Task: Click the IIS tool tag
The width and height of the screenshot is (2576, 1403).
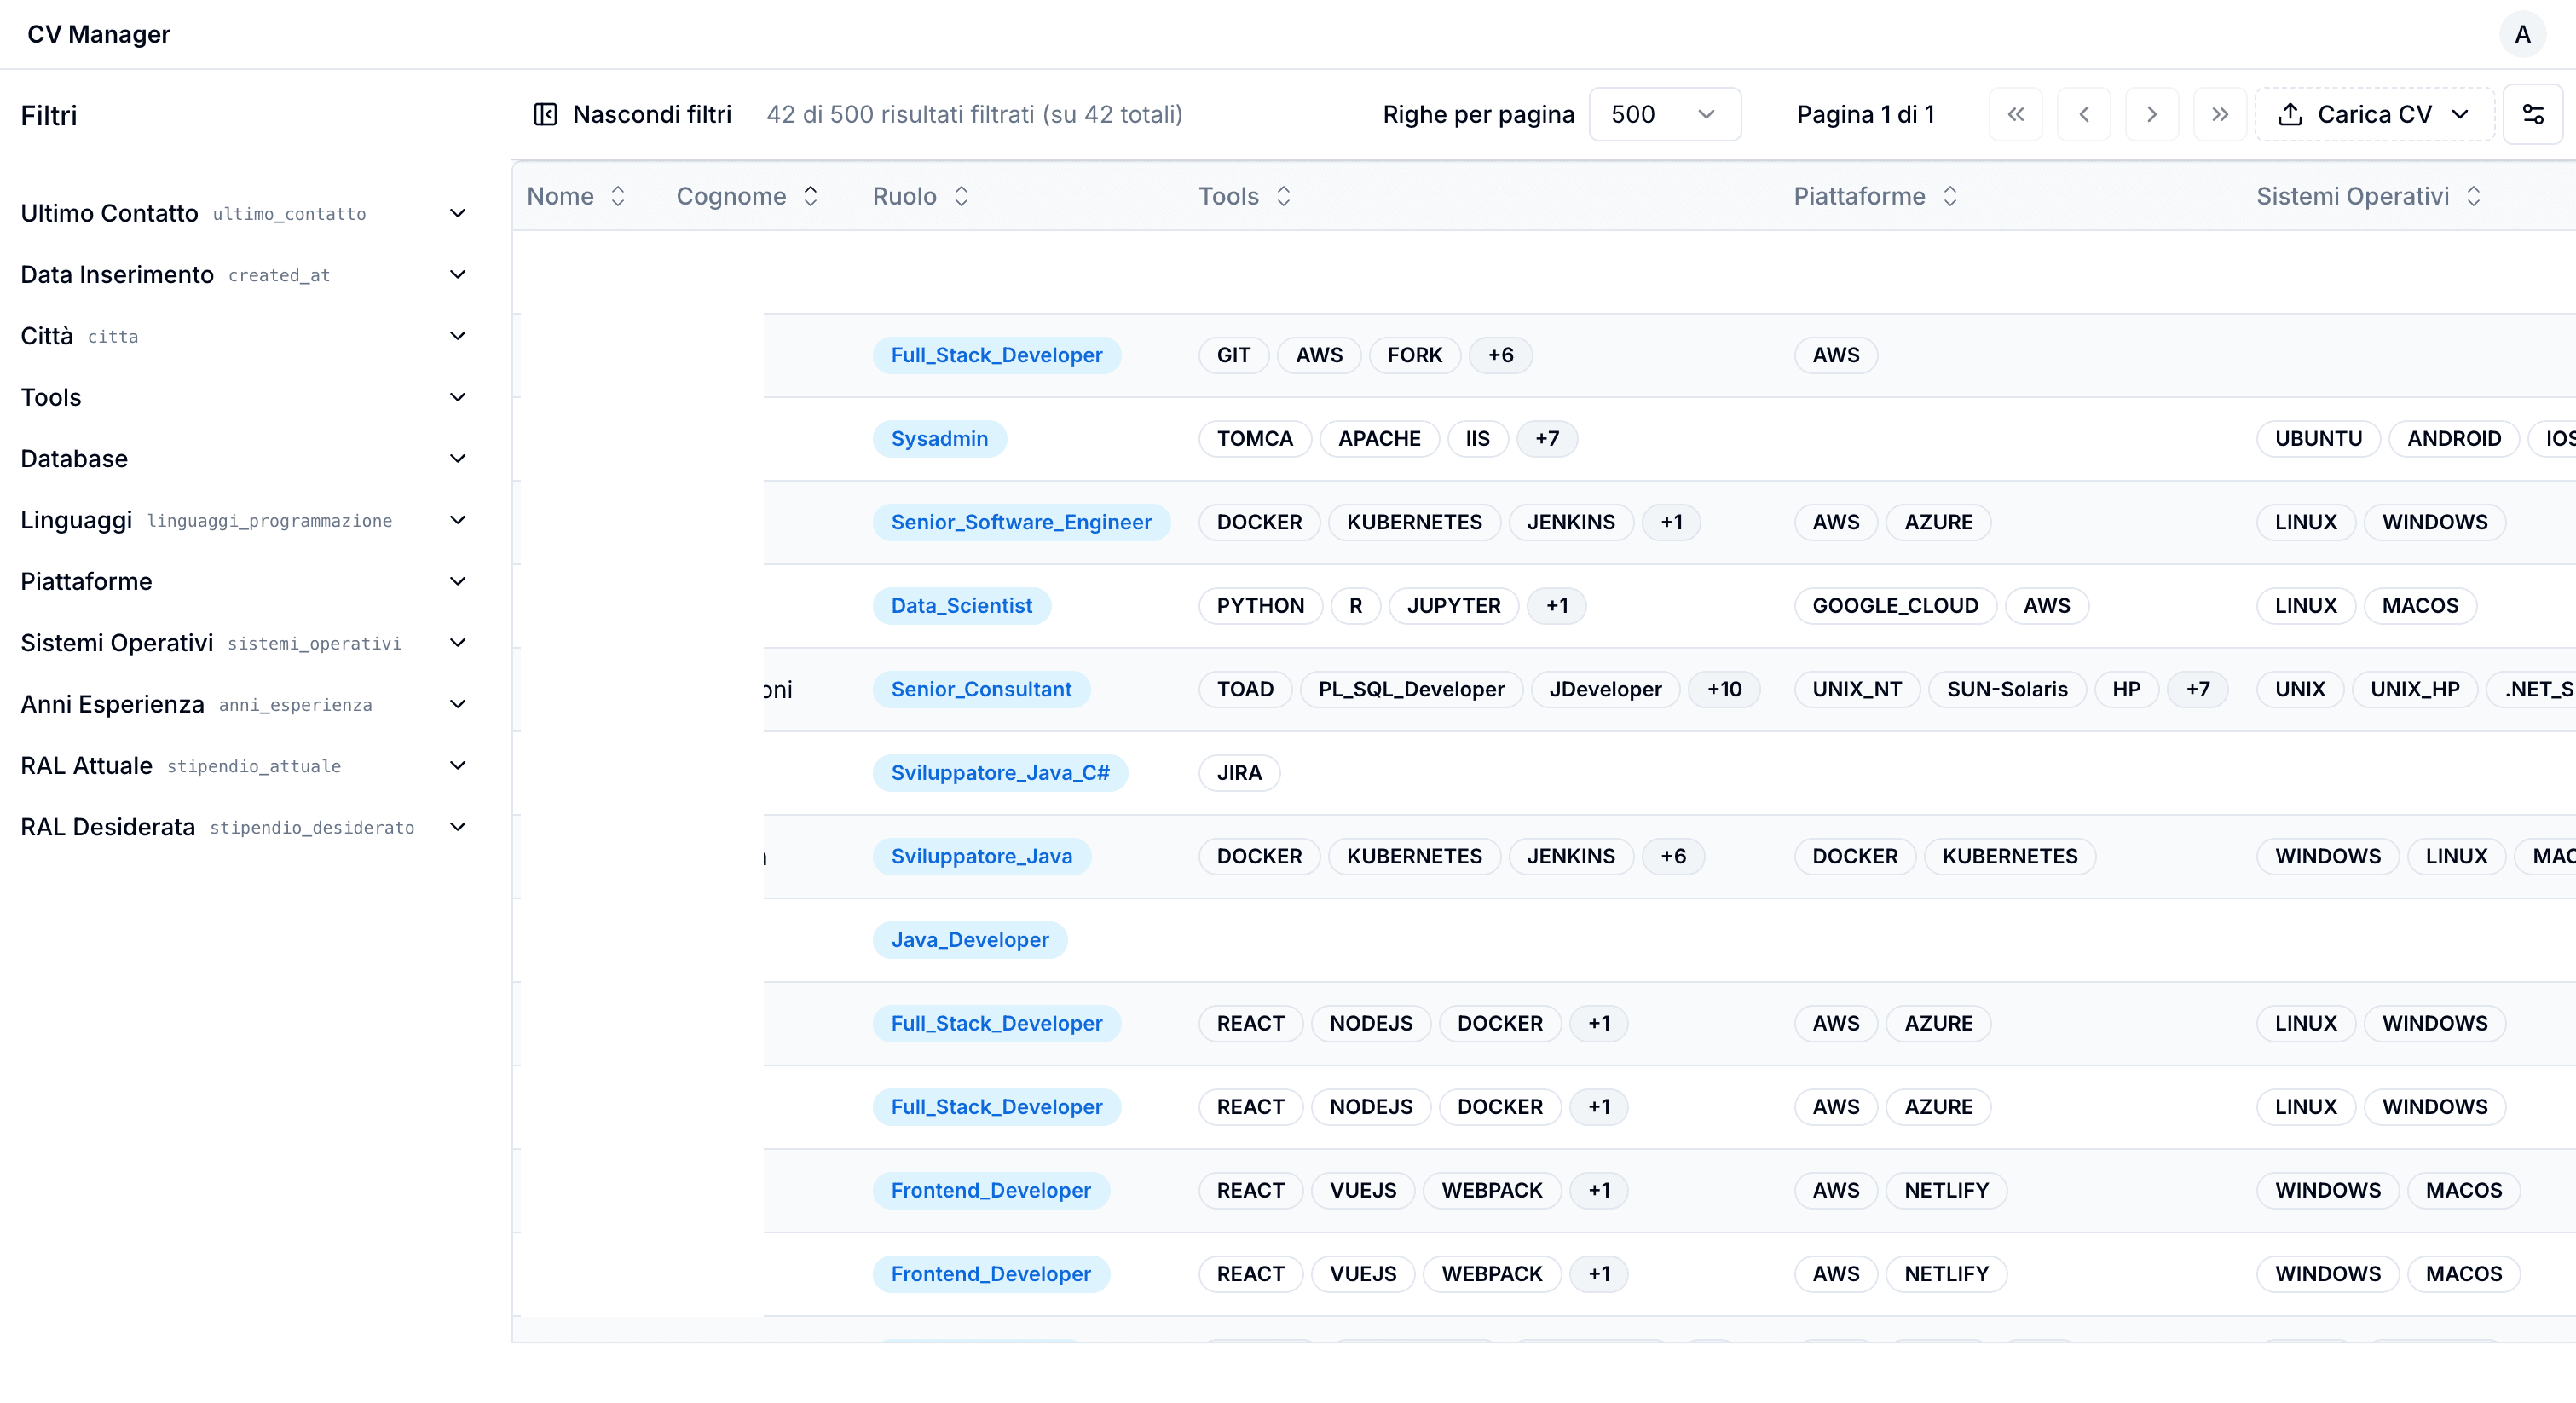Action: 1477,438
